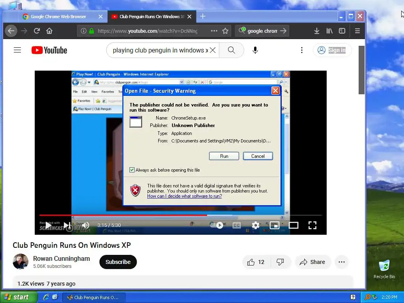
Task: Open a new browser tab
Action: pos(203,16)
